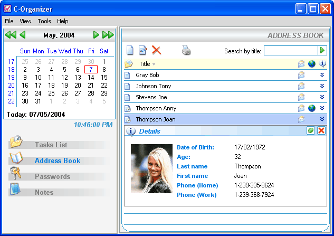Click the edit entry icon
The height and width of the screenshot is (236, 334).
[x=142, y=51]
